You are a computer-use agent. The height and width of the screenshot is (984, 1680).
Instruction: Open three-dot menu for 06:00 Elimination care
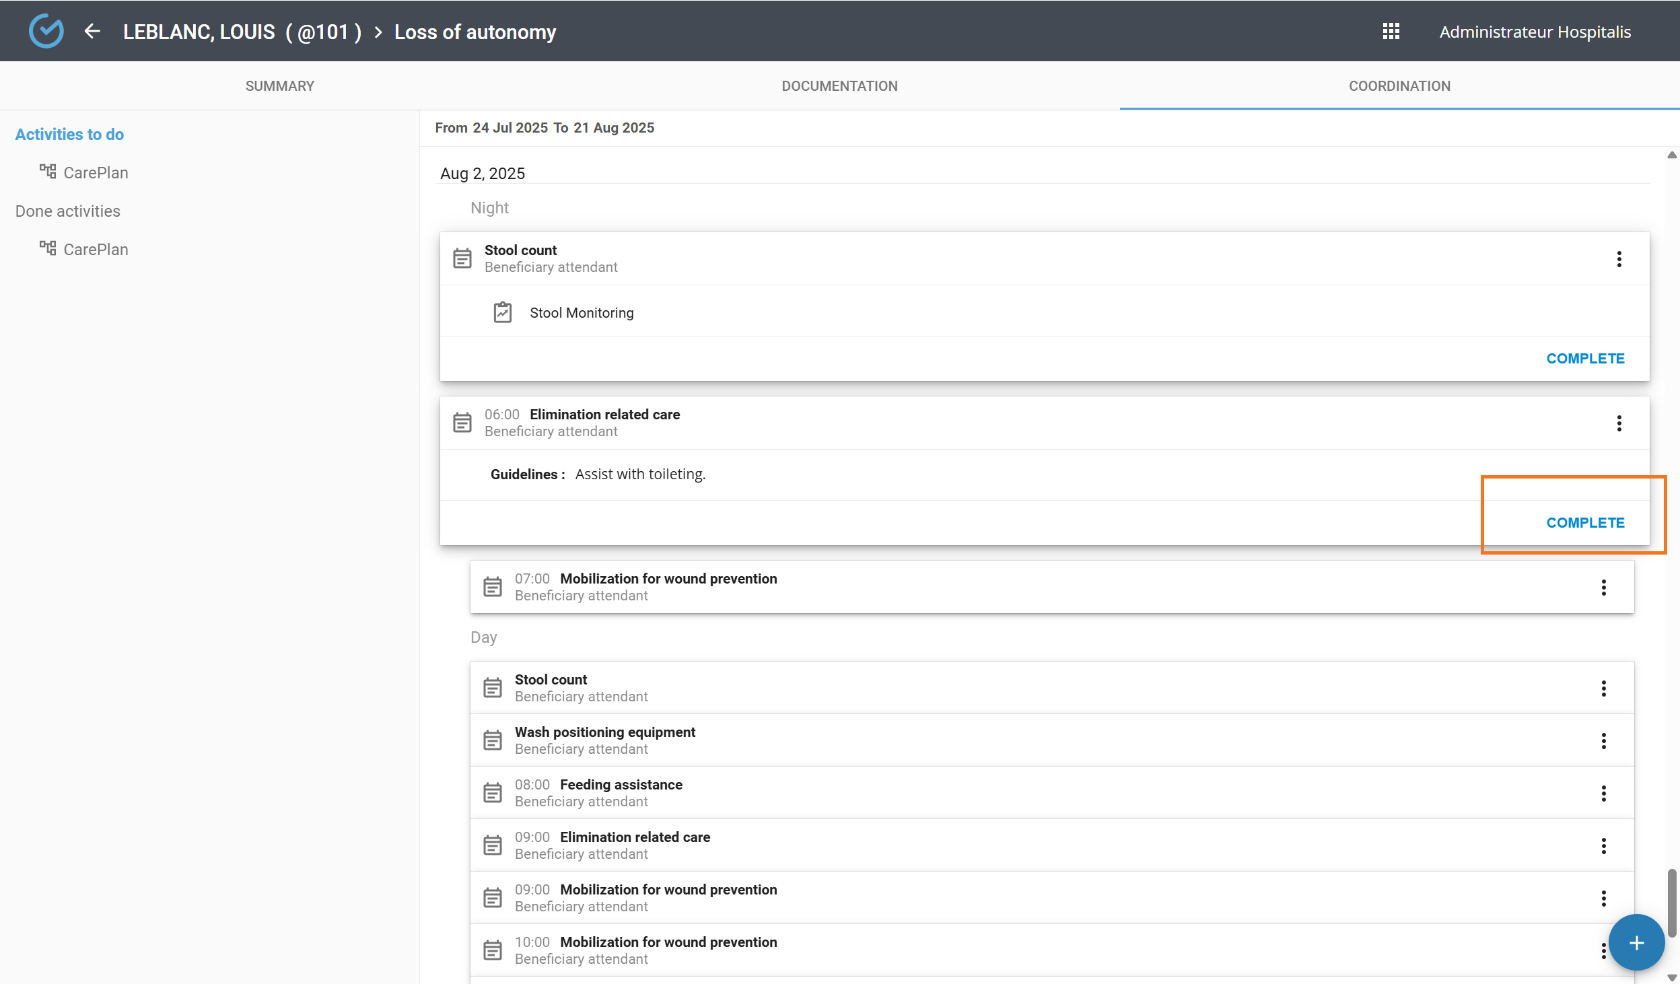tap(1619, 423)
